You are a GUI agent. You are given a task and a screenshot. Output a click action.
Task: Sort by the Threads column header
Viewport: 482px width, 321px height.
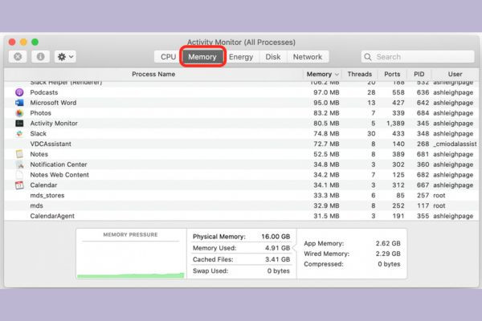click(x=359, y=74)
